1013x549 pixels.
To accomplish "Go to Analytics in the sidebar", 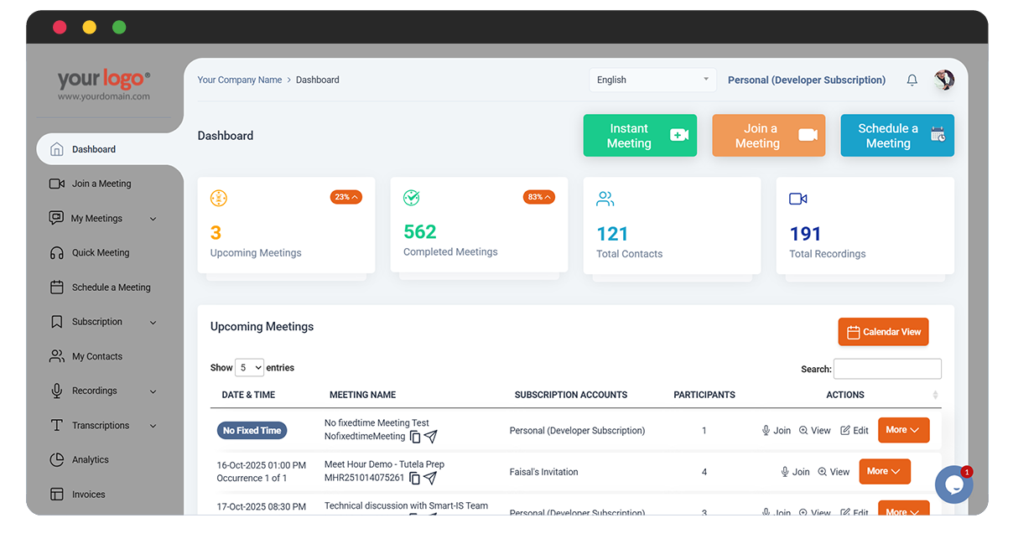I will pos(90,459).
